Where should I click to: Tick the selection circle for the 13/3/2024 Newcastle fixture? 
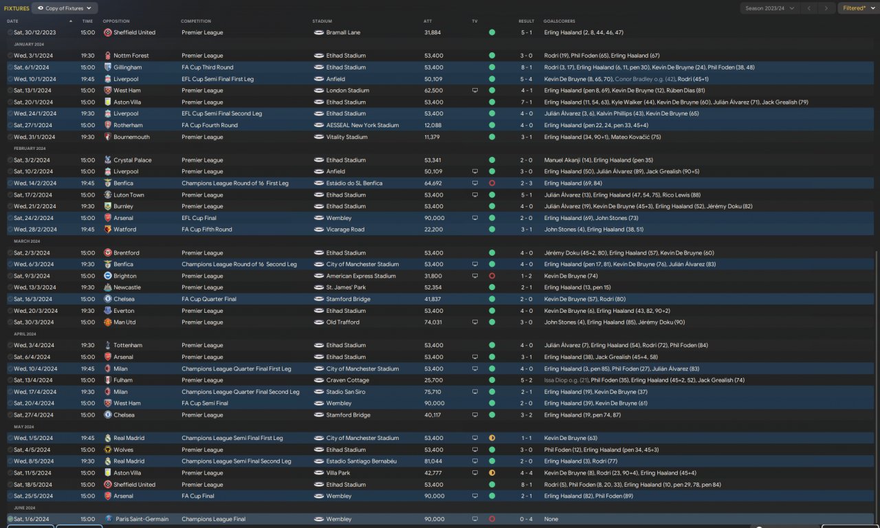click(x=10, y=287)
